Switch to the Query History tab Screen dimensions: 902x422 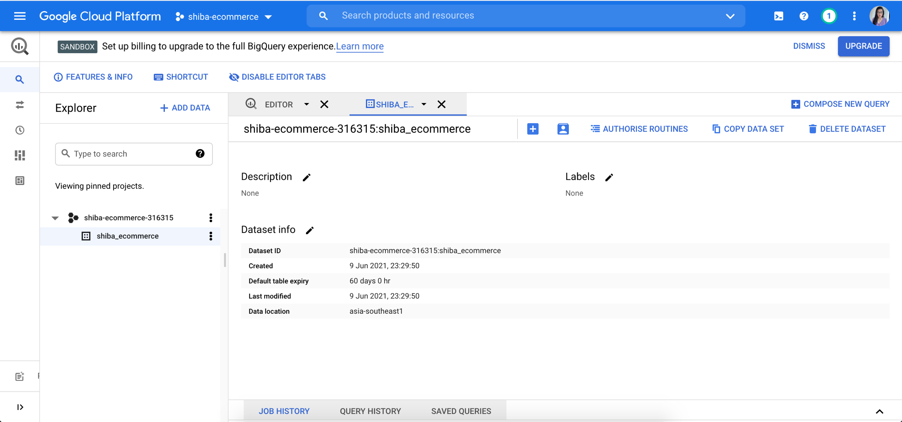(x=370, y=411)
